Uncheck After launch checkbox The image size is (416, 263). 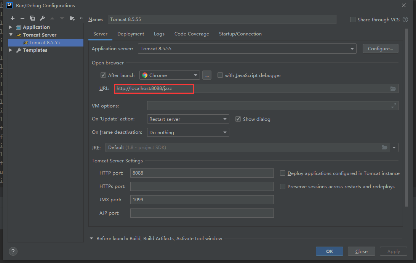pyautogui.click(x=103, y=75)
